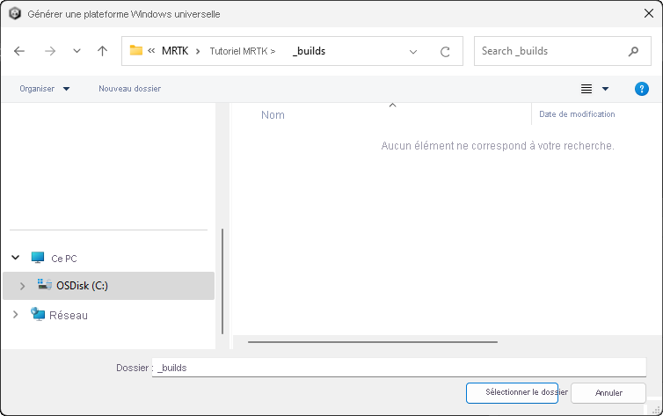Select Réseau in the navigation pane

(x=68, y=316)
